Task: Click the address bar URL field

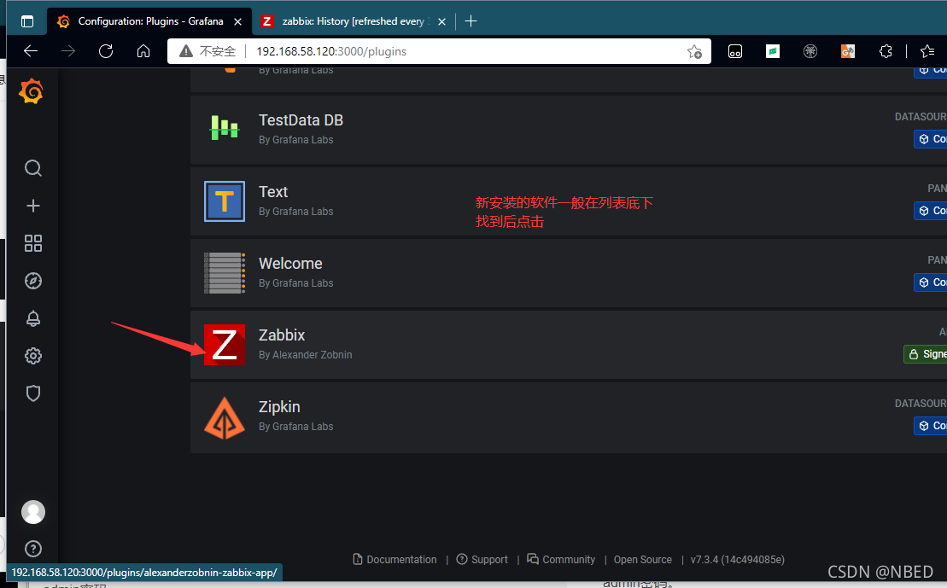Action: (439, 51)
